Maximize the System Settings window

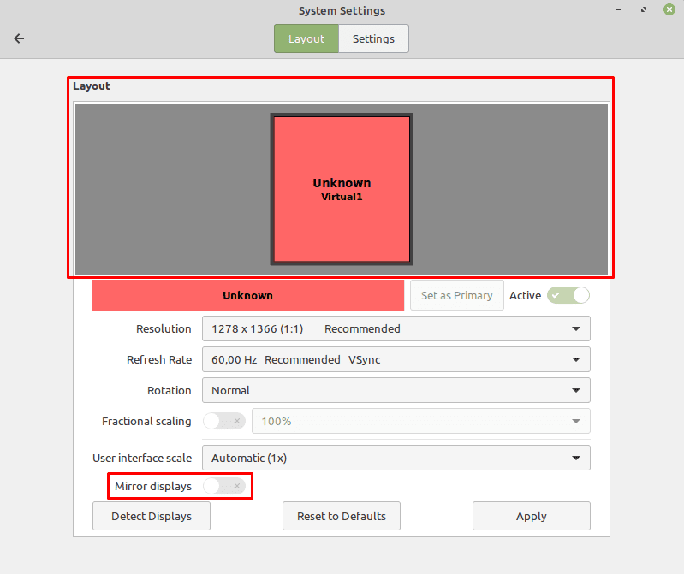tap(644, 9)
